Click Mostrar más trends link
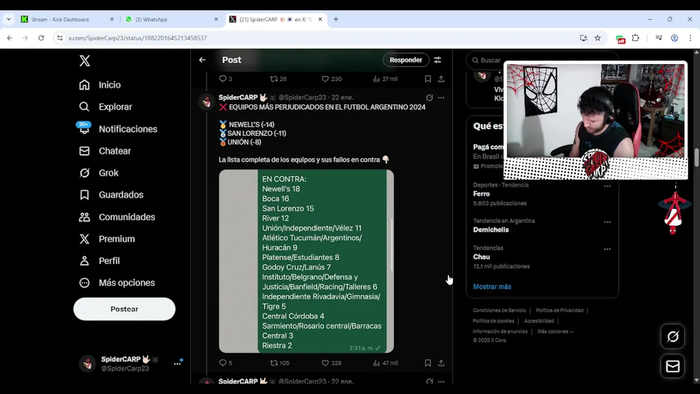 492,287
